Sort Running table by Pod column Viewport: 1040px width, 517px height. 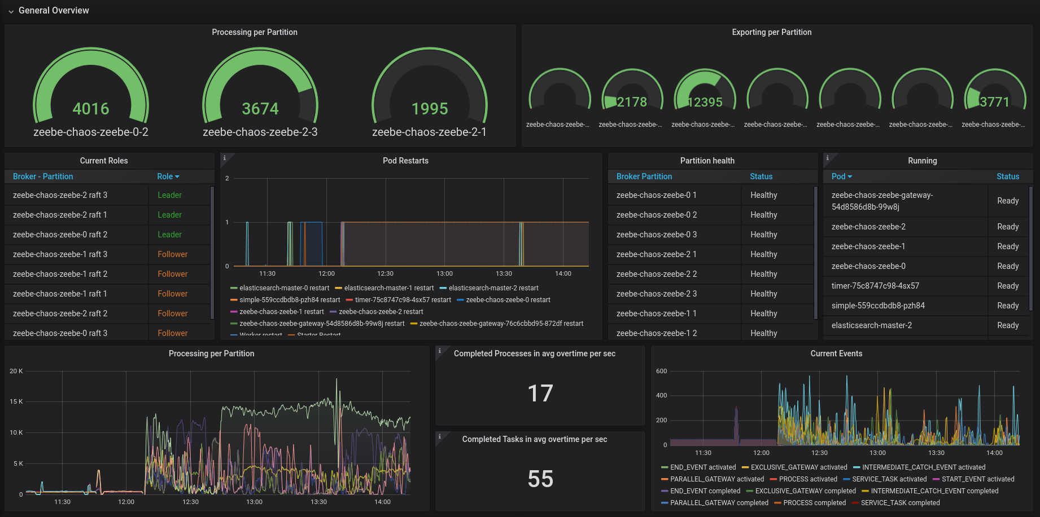pyautogui.click(x=841, y=176)
